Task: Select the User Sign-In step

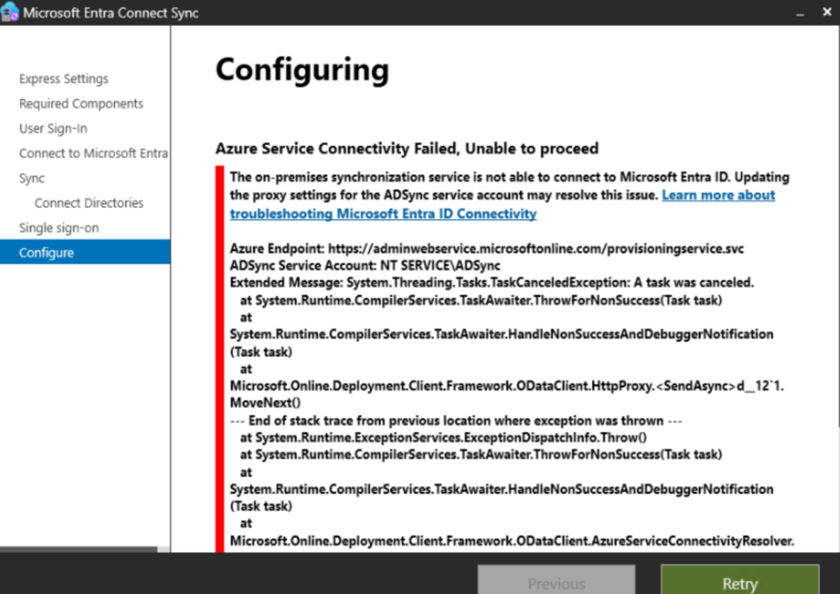Action: click(53, 128)
